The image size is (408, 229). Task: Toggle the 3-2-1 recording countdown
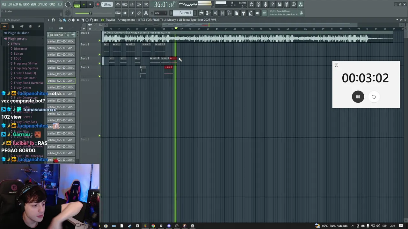point(132,4)
